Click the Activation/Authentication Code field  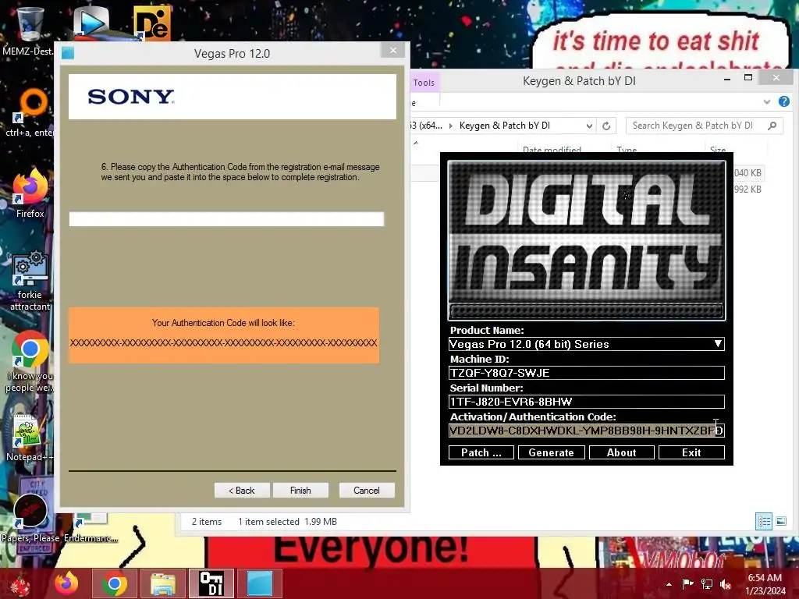coord(586,431)
